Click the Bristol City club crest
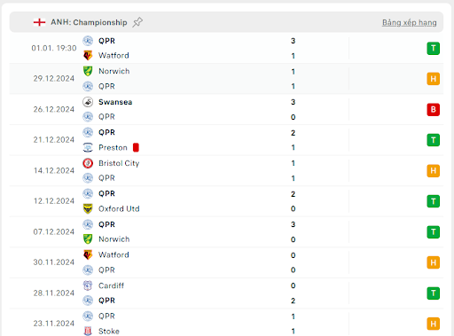Screen dimensions: 454x336 (x=88, y=163)
